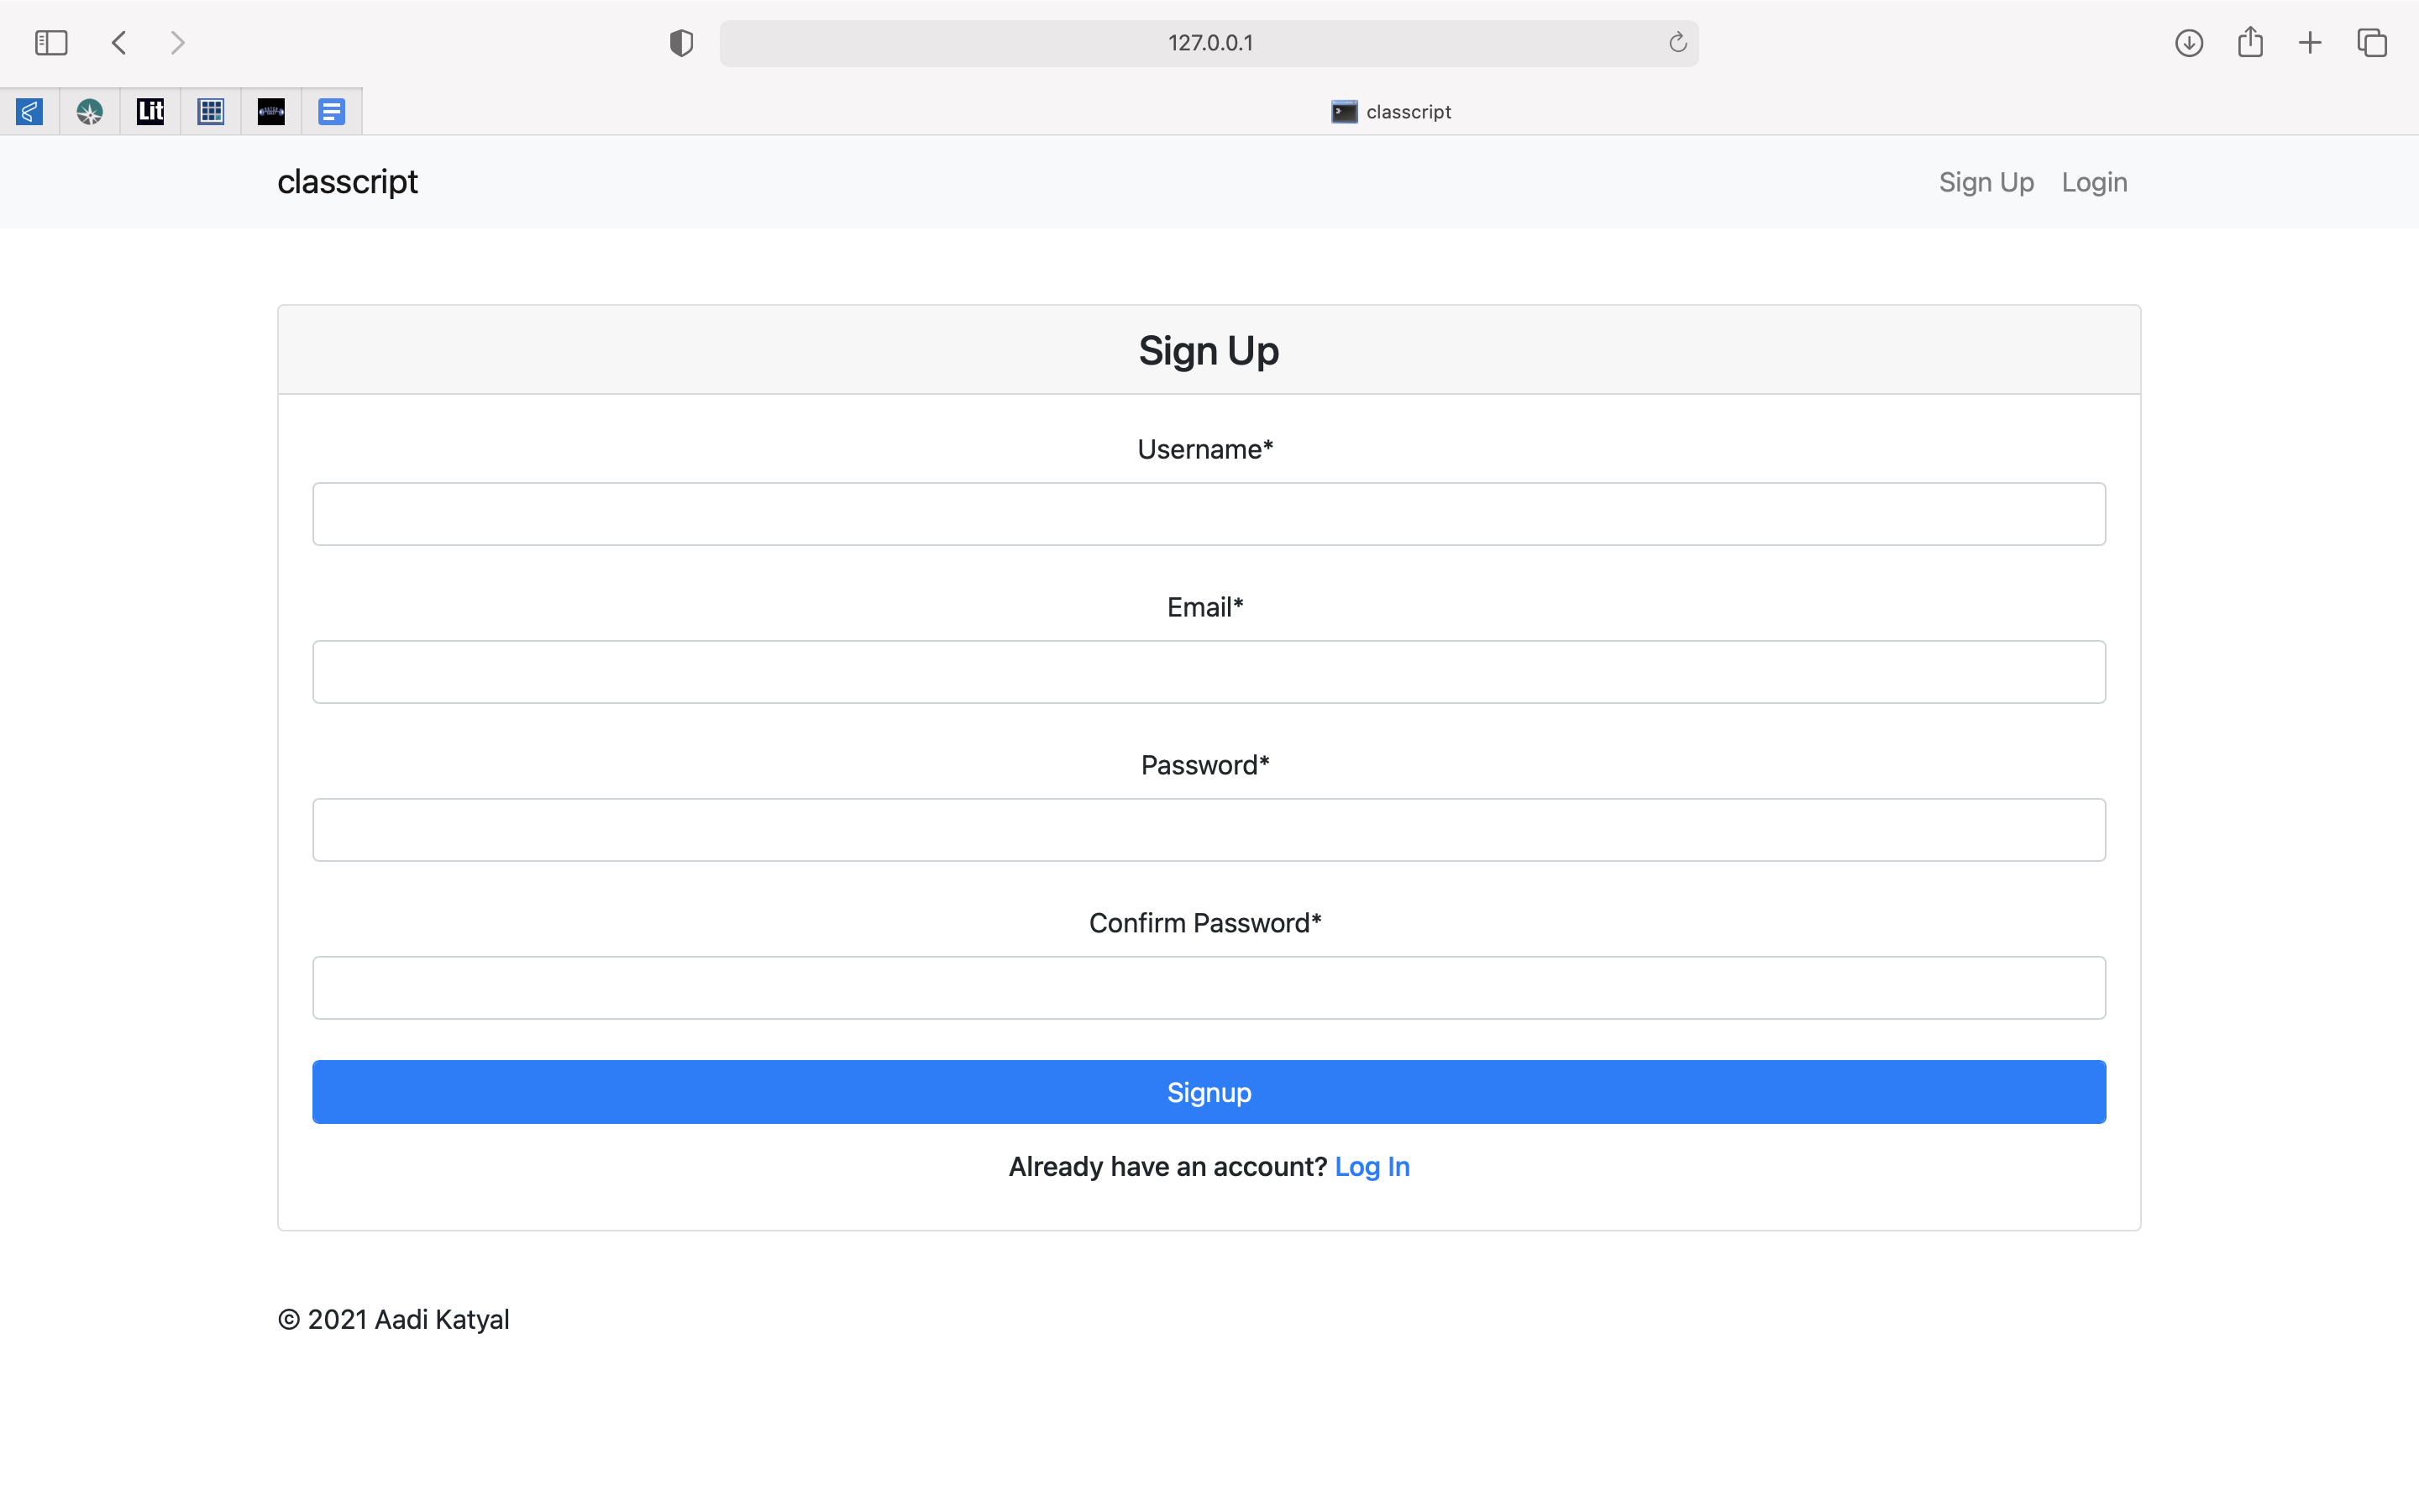
Task: Switch to the pinned Lit tab
Action: (x=150, y=111)
